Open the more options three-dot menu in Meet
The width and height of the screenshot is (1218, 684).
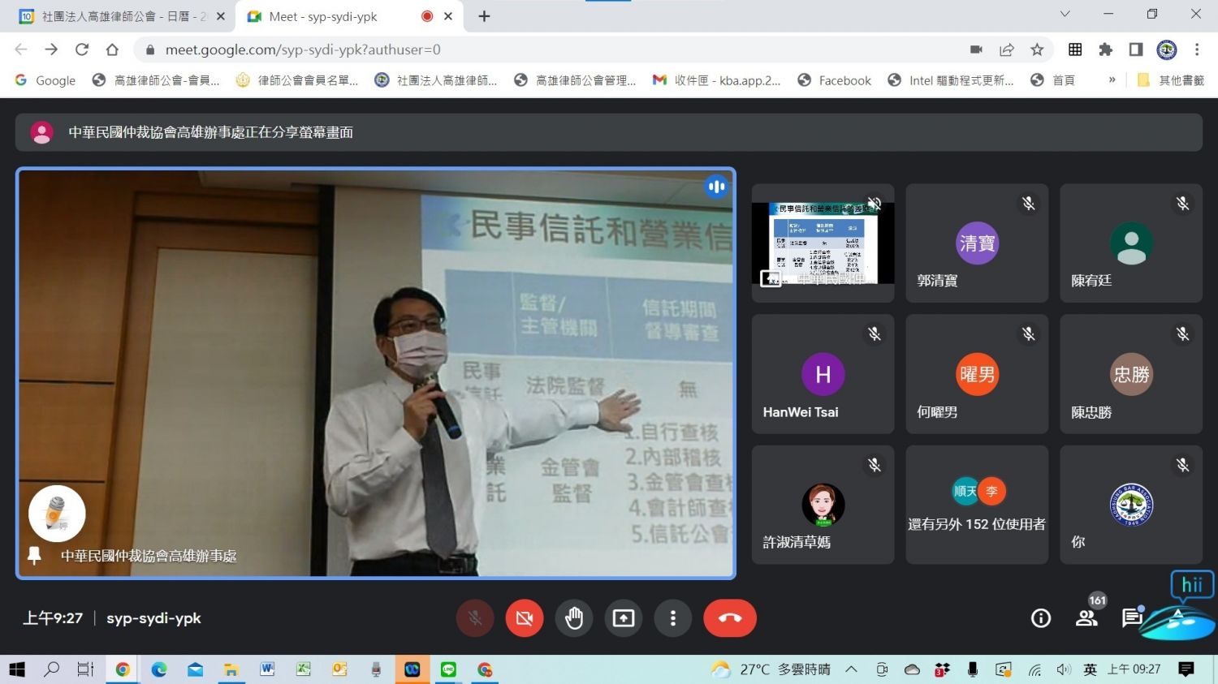coord(672,618)
